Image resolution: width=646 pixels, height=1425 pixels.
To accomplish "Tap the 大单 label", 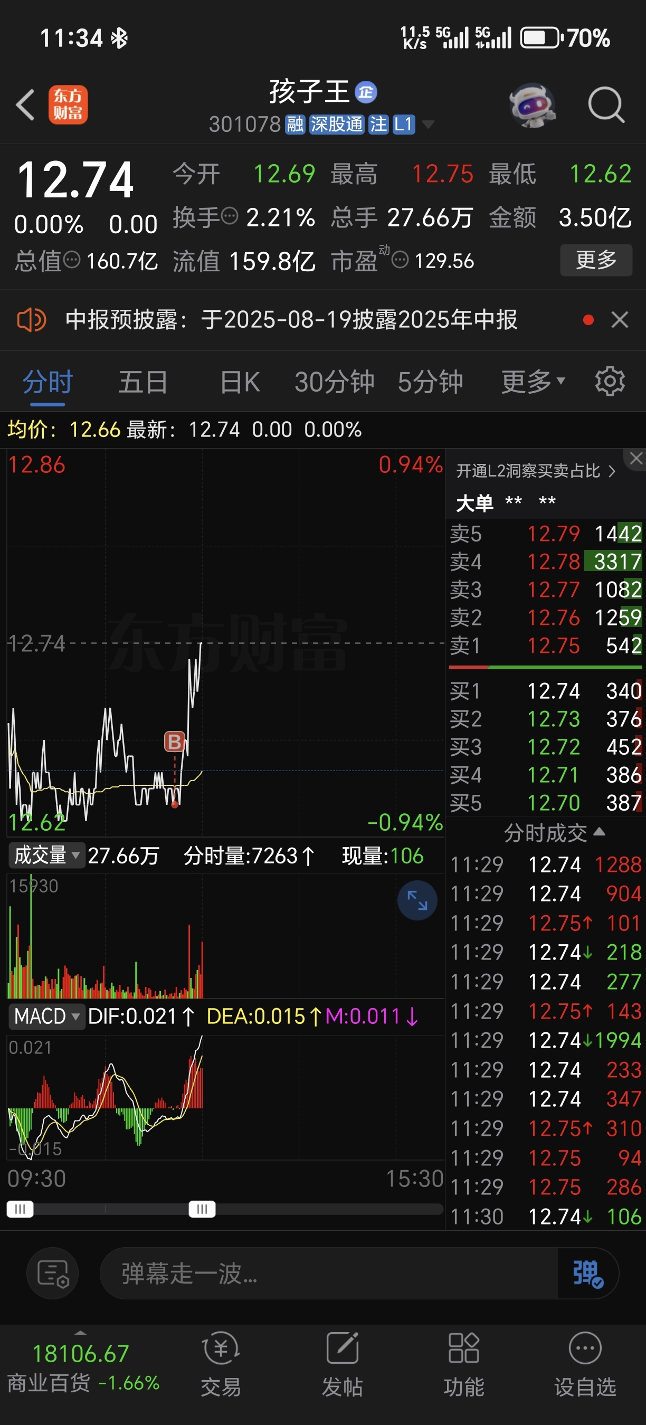I will [x=474, y=503].
